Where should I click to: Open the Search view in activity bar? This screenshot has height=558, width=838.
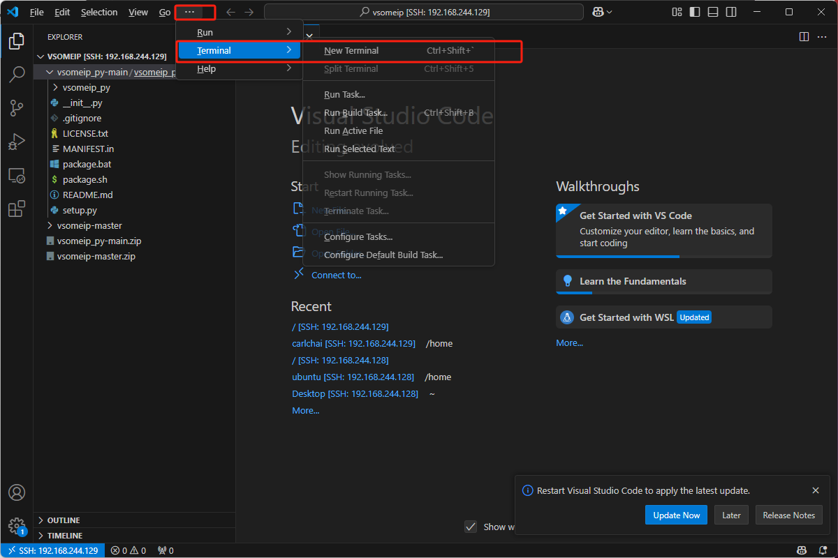[17, 75]
